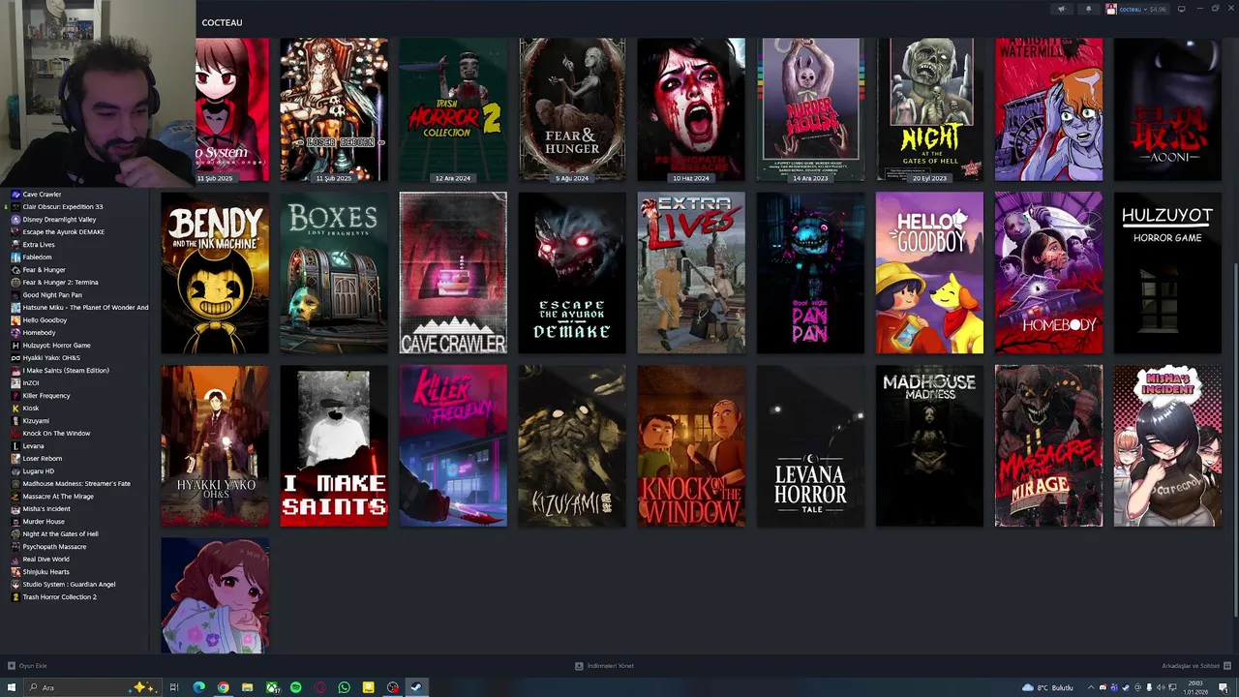1239x697 pixels.
Task: Select Lugaru HD in the sidebar
Action: click(x=39, y=470)
